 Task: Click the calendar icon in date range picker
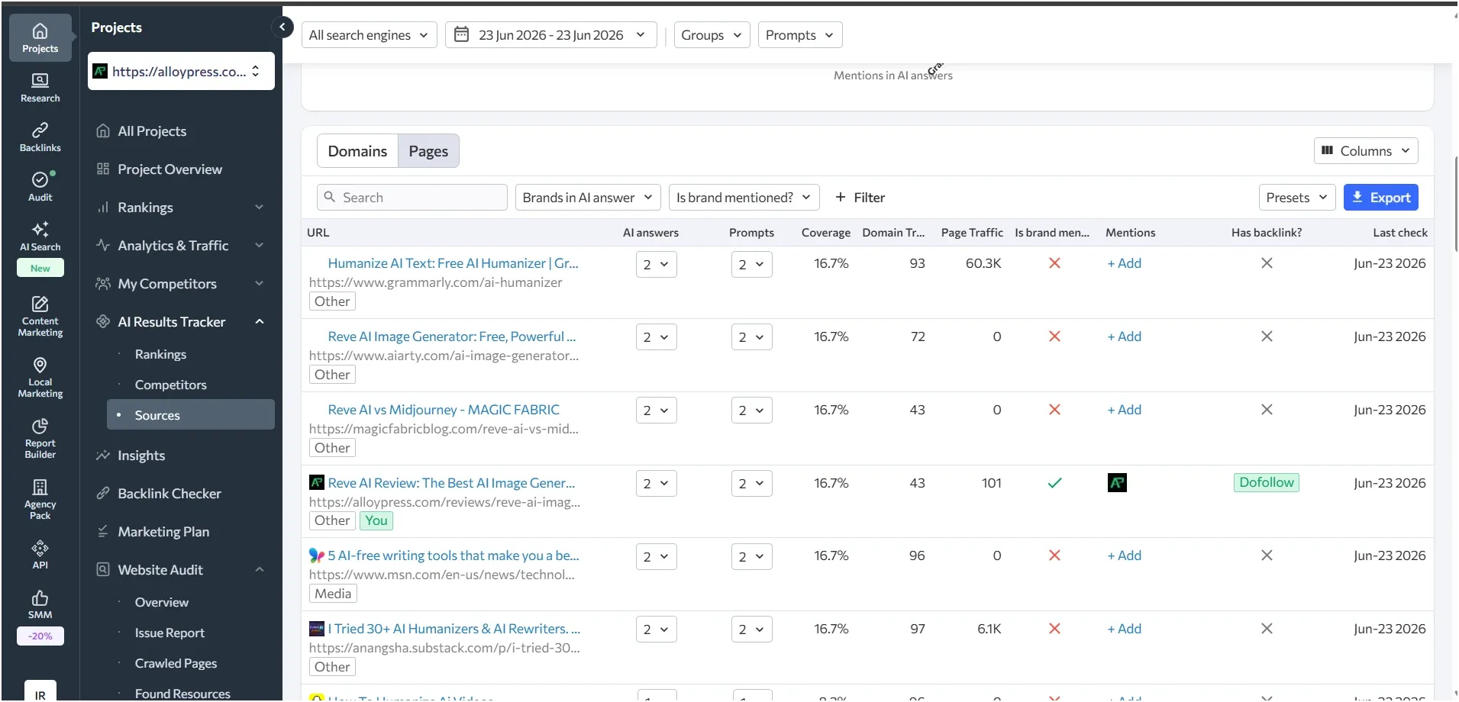pos(461,34)
